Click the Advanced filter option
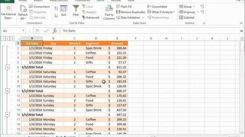This screenshot has height=137, width=245. (x=90, y=18)
